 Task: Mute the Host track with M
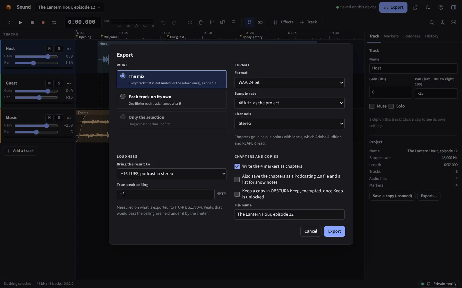[x=49, y=49]
